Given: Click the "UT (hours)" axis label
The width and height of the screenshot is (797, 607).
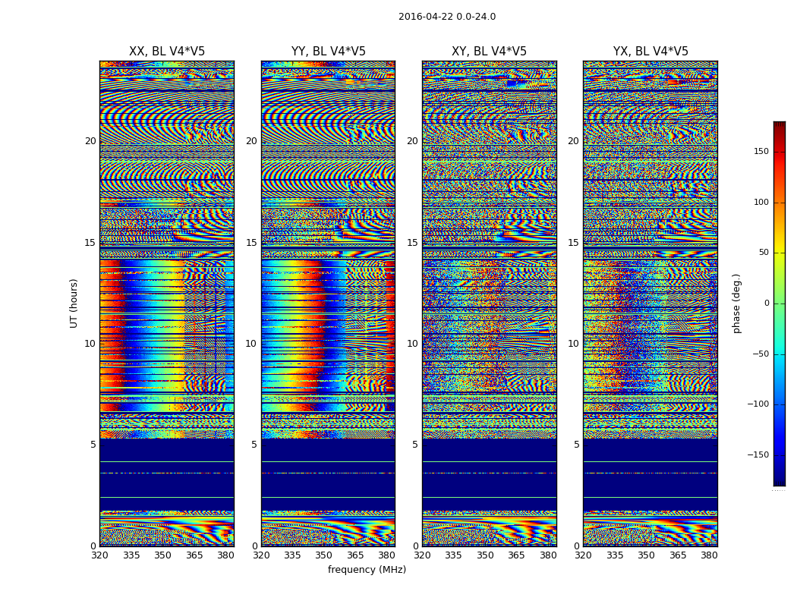Looking at the screenshot, I should coord(74,303).
